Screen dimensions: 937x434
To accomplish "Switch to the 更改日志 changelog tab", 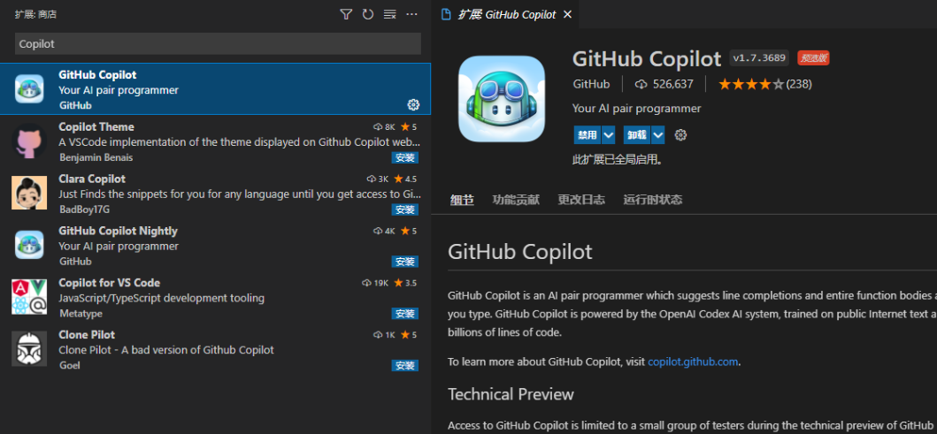I will [580, 200].
